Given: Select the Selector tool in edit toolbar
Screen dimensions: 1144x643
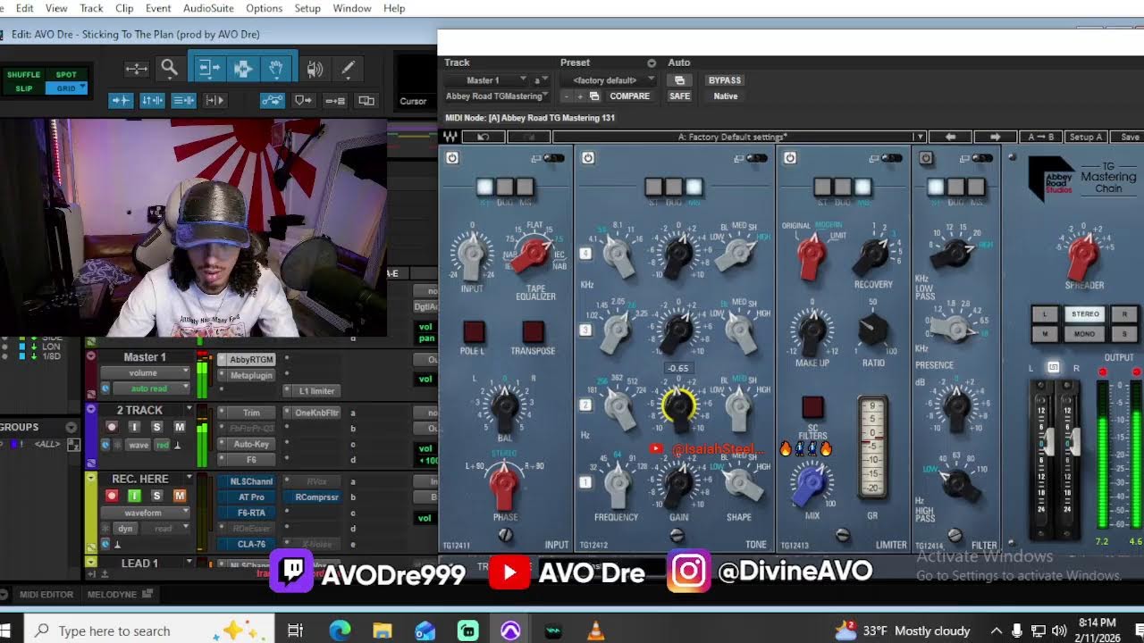Looking at the screenshot, I should [x=242, y=68].
